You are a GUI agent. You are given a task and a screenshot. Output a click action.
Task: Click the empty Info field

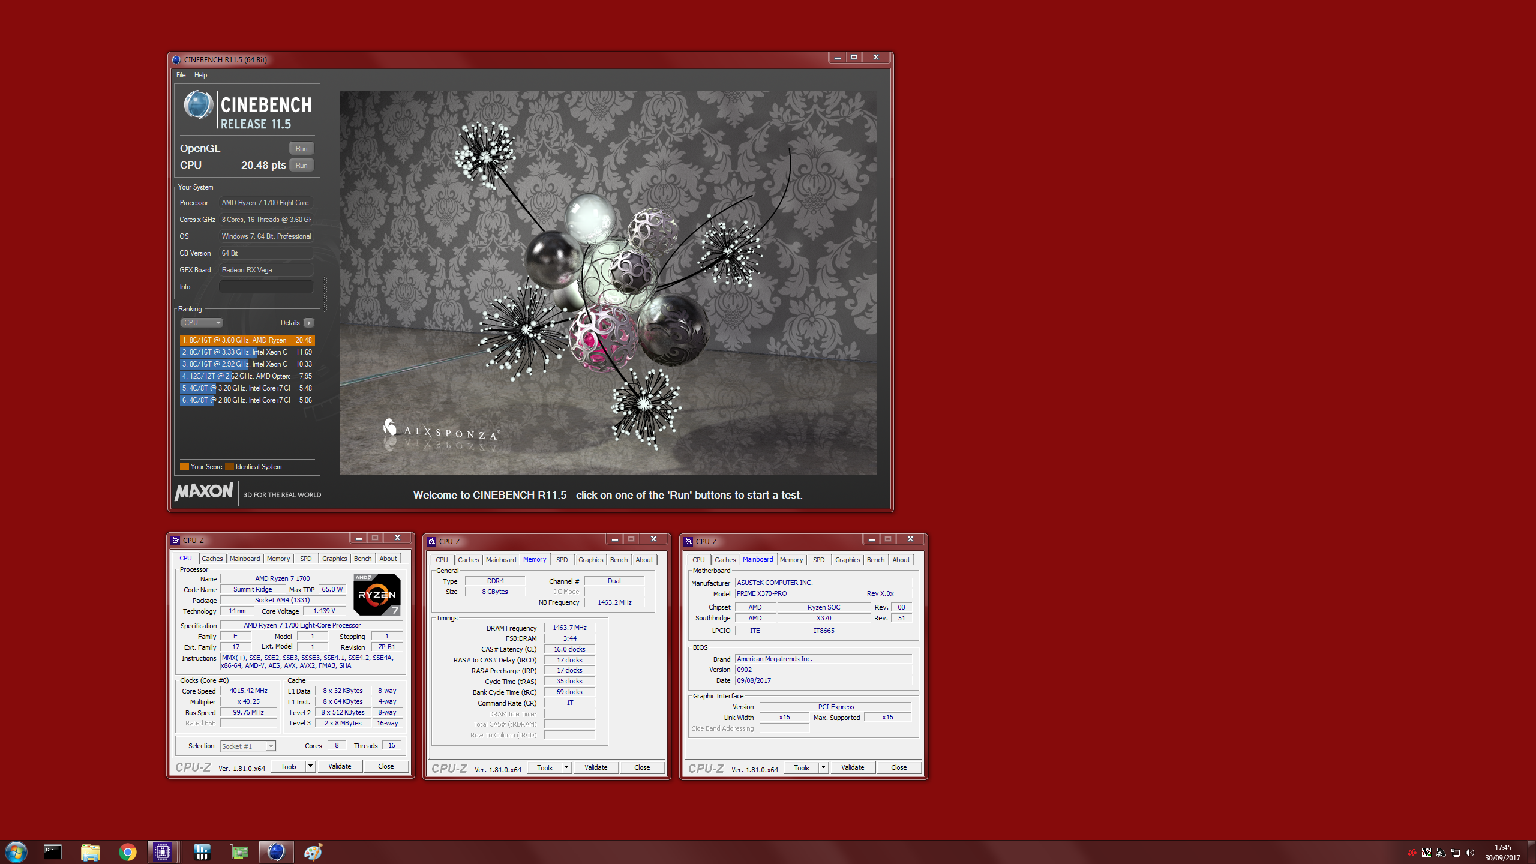(x=266, y=287)
